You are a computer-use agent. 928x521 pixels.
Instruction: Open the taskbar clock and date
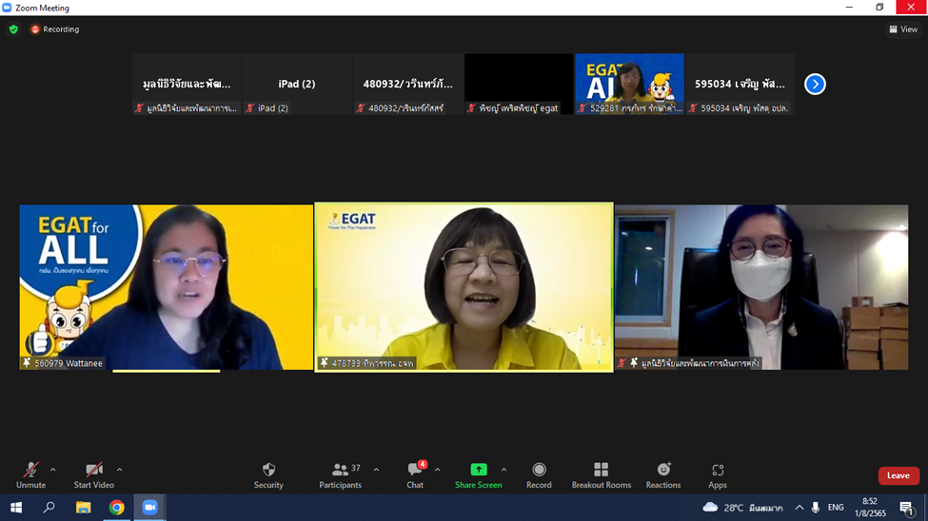pyautogui.click(x=870, y=508)
